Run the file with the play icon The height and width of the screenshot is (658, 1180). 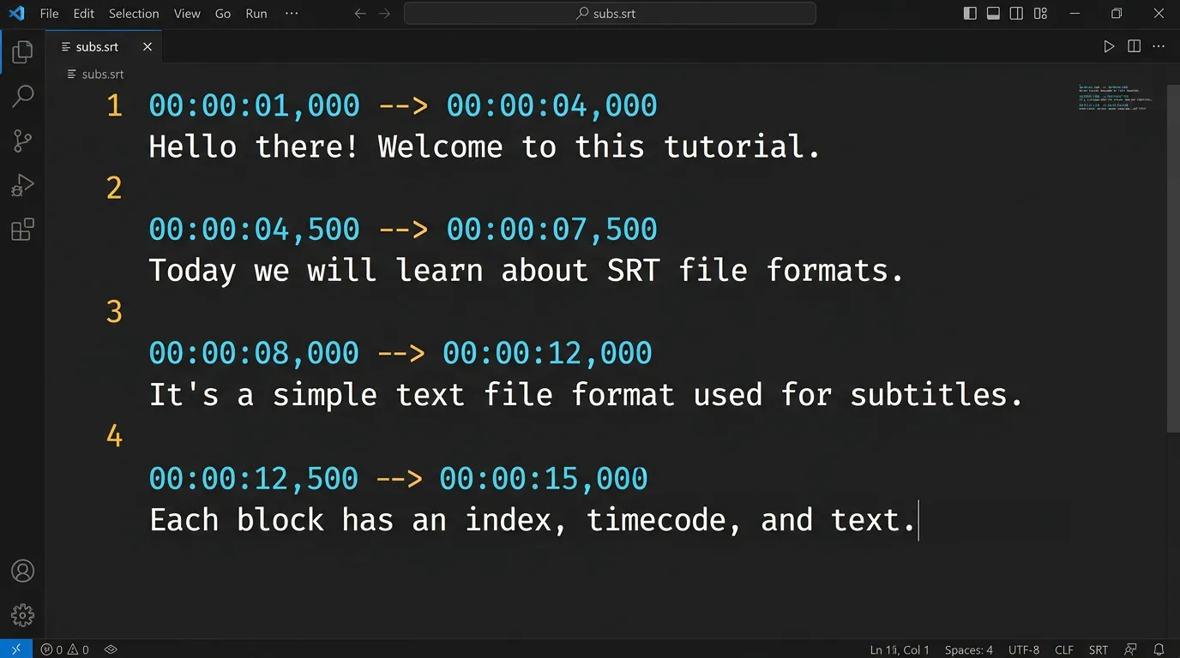pos(1109,46)
